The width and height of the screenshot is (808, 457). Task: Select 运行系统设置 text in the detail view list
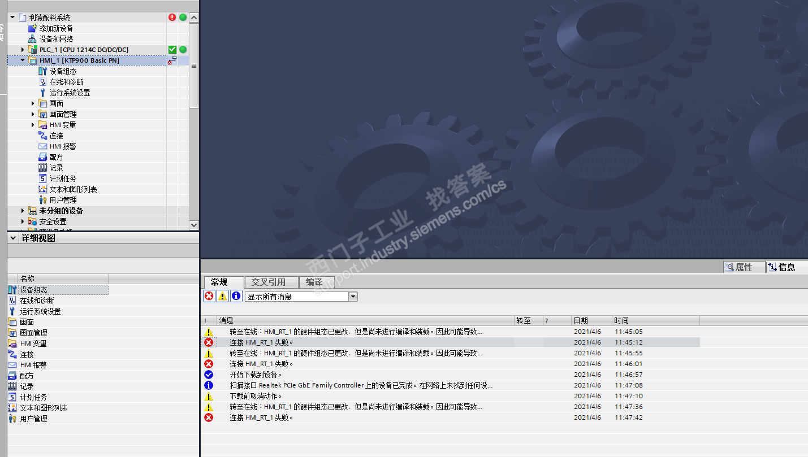(x=40, y=311)
